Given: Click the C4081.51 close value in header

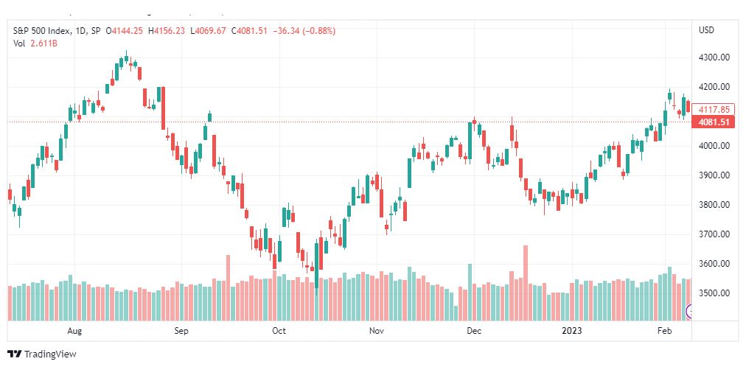Looking at the screenshot, I should point(248,31).
